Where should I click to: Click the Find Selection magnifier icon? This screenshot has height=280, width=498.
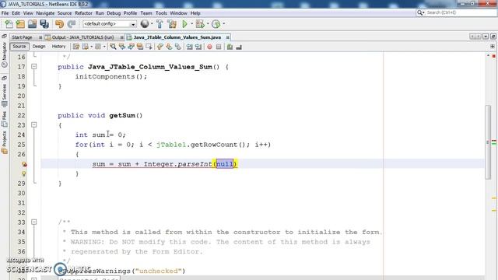(x=113, y=47)
